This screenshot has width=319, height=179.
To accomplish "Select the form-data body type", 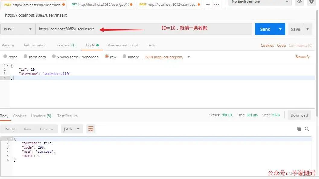I will click(x=25, y=56).
